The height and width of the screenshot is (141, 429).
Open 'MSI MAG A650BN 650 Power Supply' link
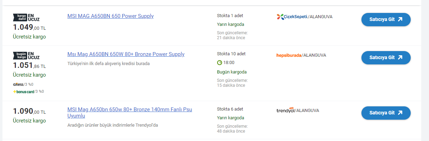coord(111,16)
